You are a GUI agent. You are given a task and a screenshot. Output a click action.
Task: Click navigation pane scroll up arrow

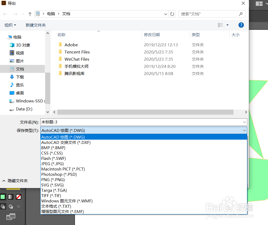(48, 33)
